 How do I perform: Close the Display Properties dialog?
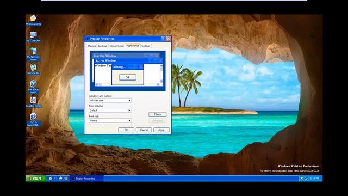tap(169, 39)
